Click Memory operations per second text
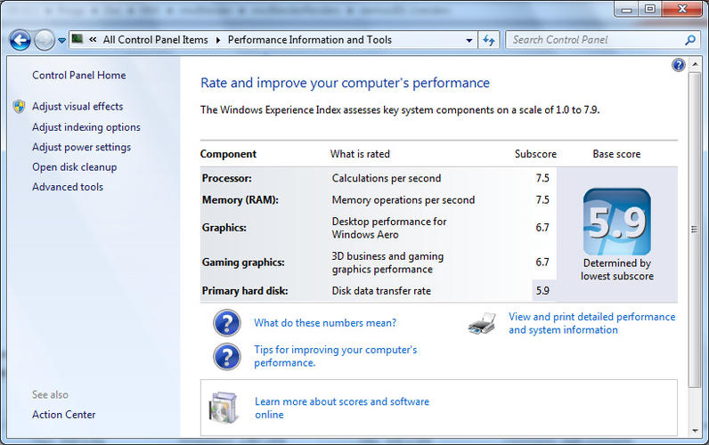The width and height of the screenshot is (709, 445). click(x=403, y=200)
